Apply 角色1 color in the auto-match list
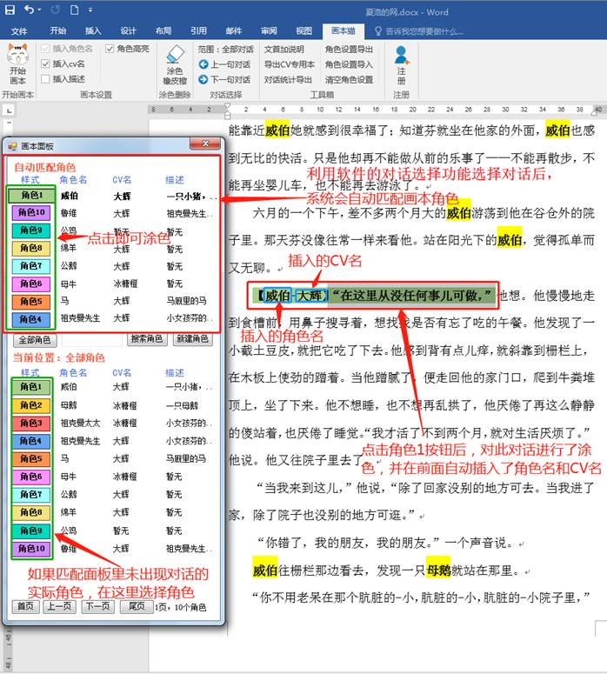This screenshot has height=674, width=607. point(31,195)
